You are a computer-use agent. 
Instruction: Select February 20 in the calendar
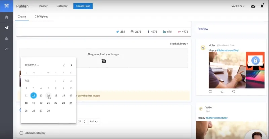(41, 103)
